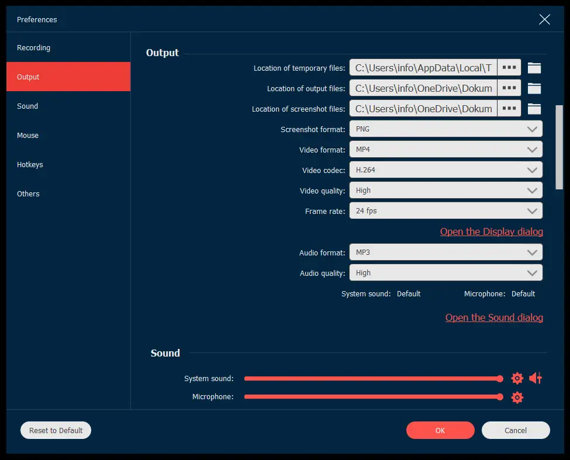Viewport: 570px width, 460px height.
Task: Click the speaker icon beside System sound slider
Action: point(536,378)
